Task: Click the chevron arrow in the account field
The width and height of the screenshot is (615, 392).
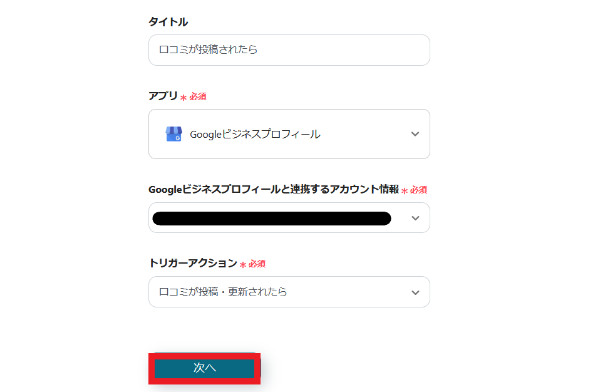Action: tap(415, 218)
